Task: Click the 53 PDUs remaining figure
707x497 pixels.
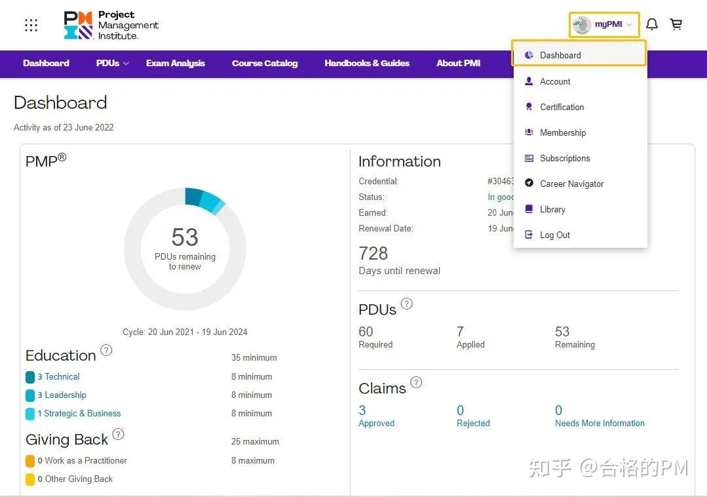Action: (x=185, y=237)
